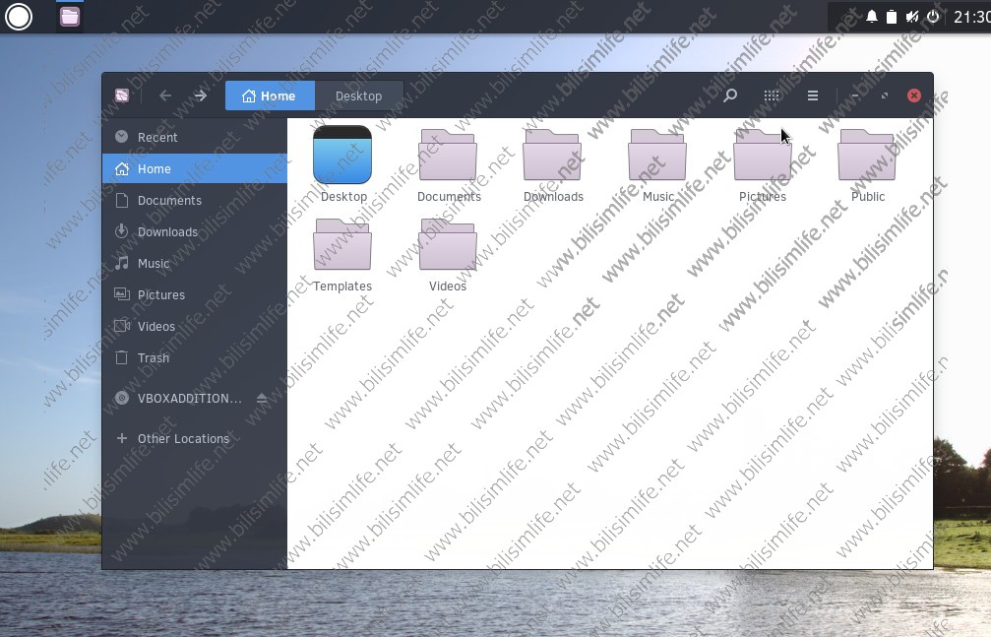Click the Files icon in the top panel
The image size is (991, 637).
(70, 17)
